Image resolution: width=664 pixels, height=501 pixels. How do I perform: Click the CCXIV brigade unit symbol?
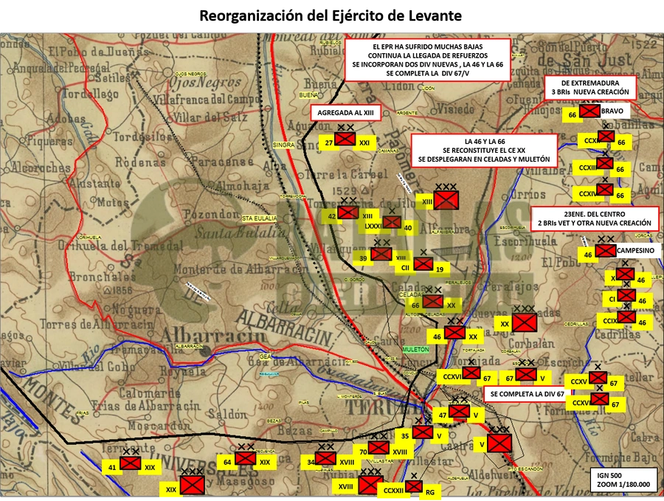tap(605, 190)
